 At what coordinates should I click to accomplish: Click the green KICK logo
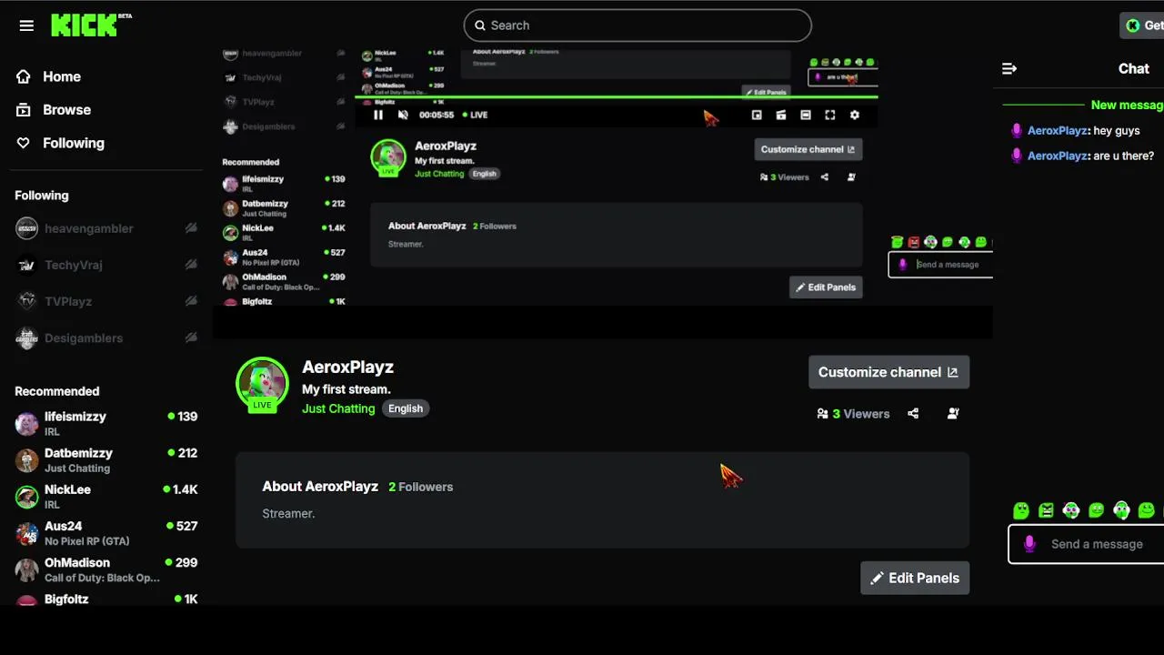click(84, 25)
